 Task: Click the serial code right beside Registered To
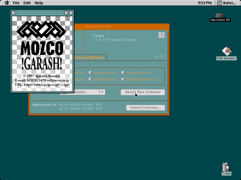tap(80, 105)
